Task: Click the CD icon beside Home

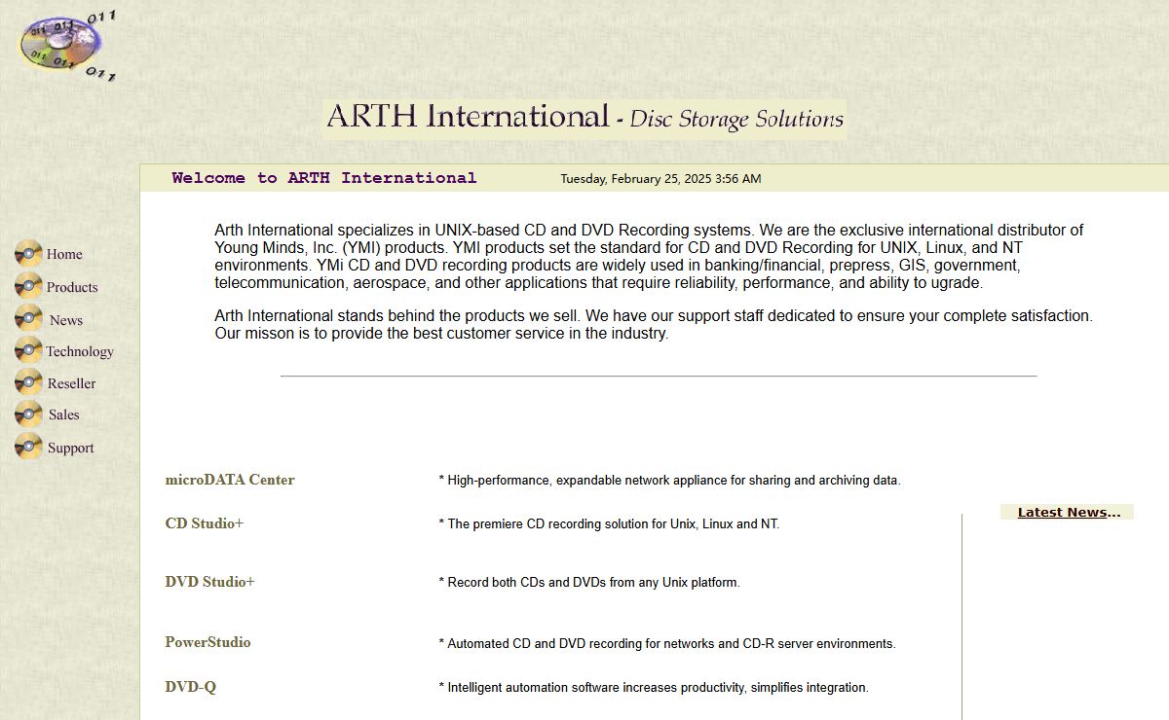Action: (x=28, y=253)
